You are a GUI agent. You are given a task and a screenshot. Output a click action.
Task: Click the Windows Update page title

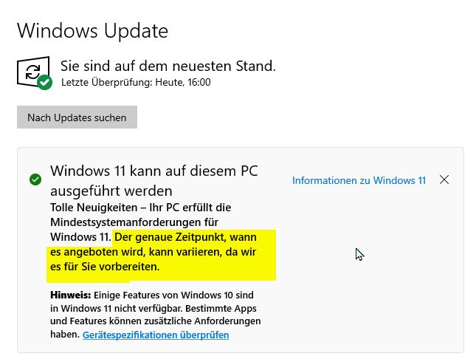[92, 31]
